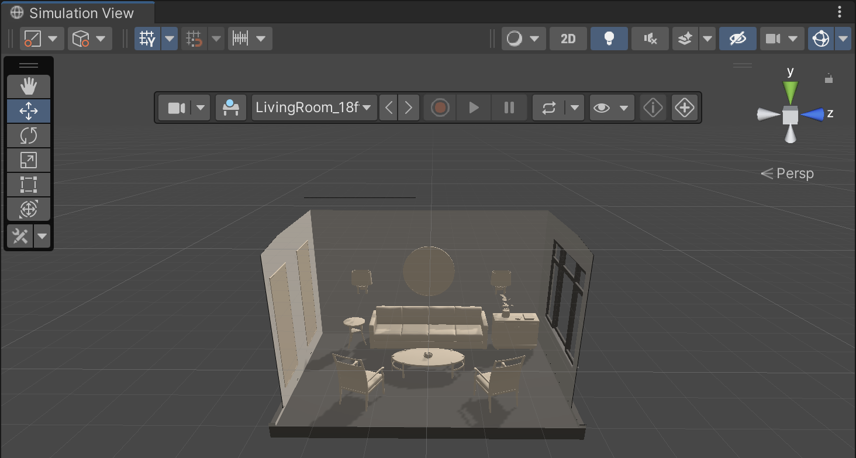The width and height of the screenshot is (856, 458).
Task: Select the Rect transform tool
Action: 29,185
